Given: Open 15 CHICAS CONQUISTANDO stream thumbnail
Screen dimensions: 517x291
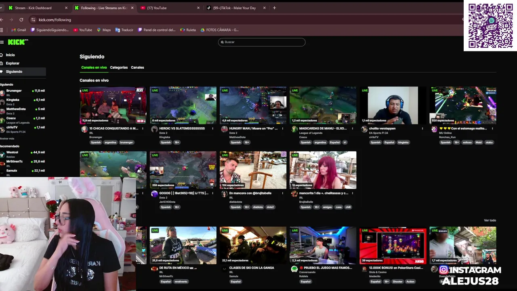Looking at the screenshot, I should coord(113,105).
